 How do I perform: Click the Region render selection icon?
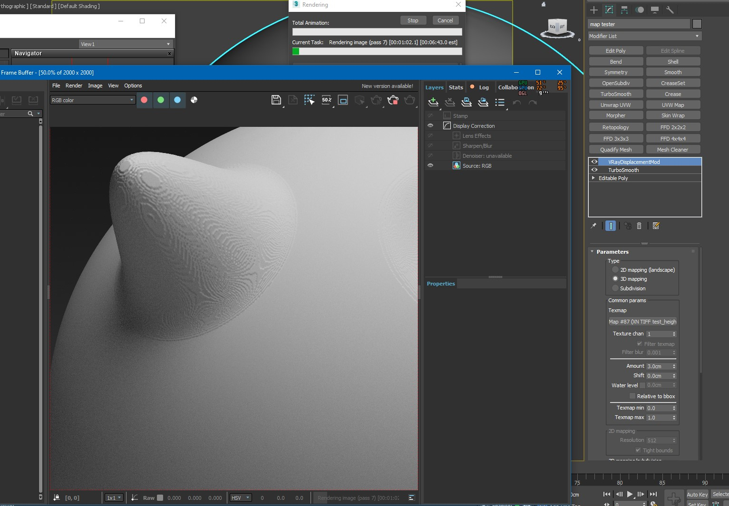point(310,100)
